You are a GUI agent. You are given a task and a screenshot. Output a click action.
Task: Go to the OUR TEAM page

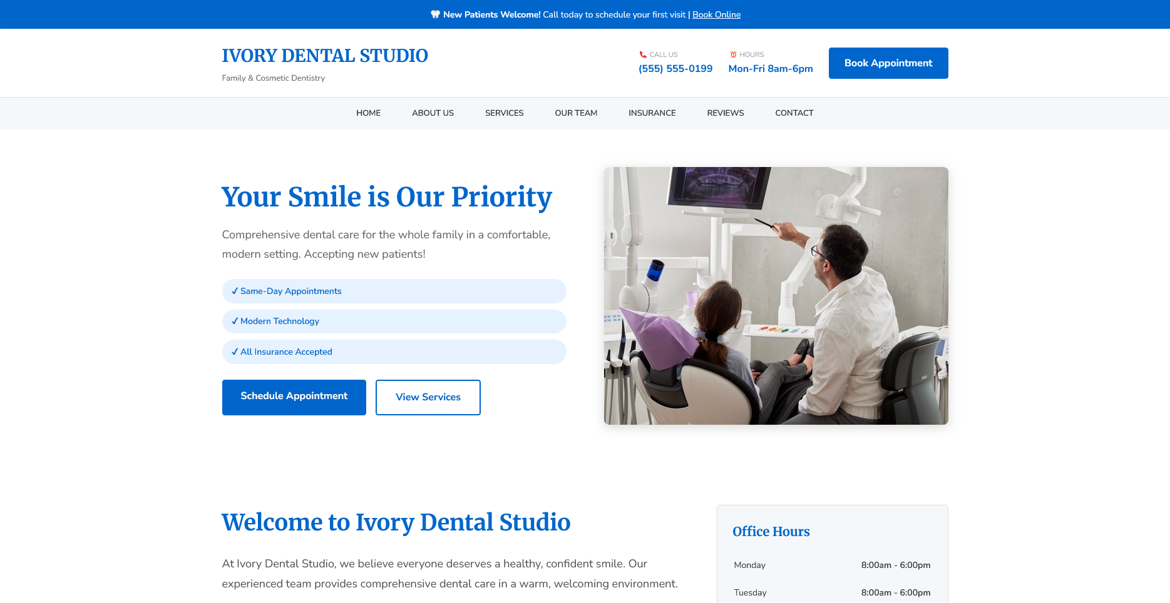[x=575, y=113]
